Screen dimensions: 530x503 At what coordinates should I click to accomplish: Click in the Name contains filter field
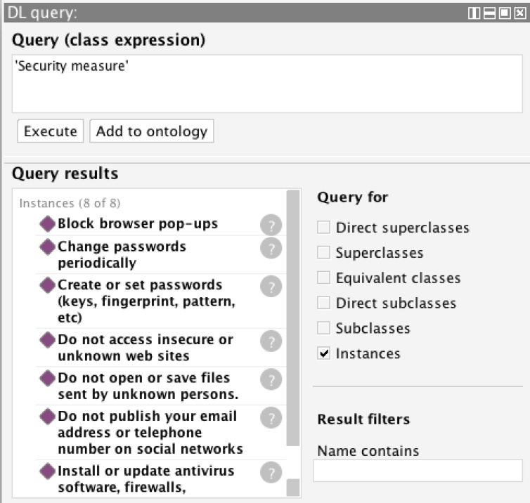tap(418, 470)
